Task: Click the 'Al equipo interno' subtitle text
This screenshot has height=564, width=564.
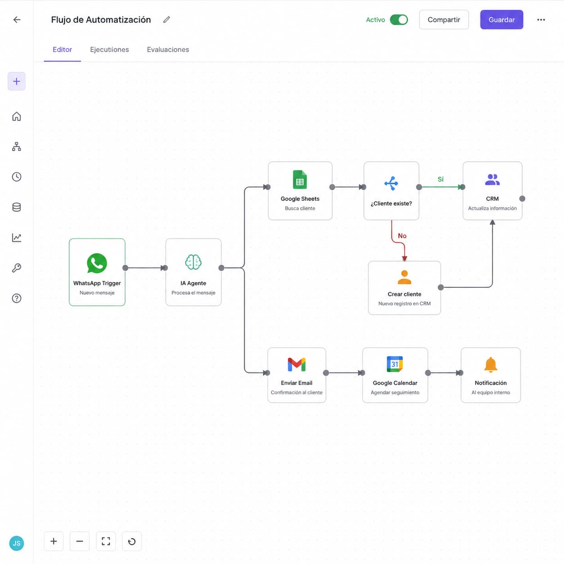Action: pos(491,393)
